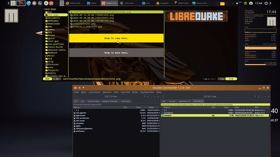Click the 'Drop to copy here…' zone

[116, 38]
